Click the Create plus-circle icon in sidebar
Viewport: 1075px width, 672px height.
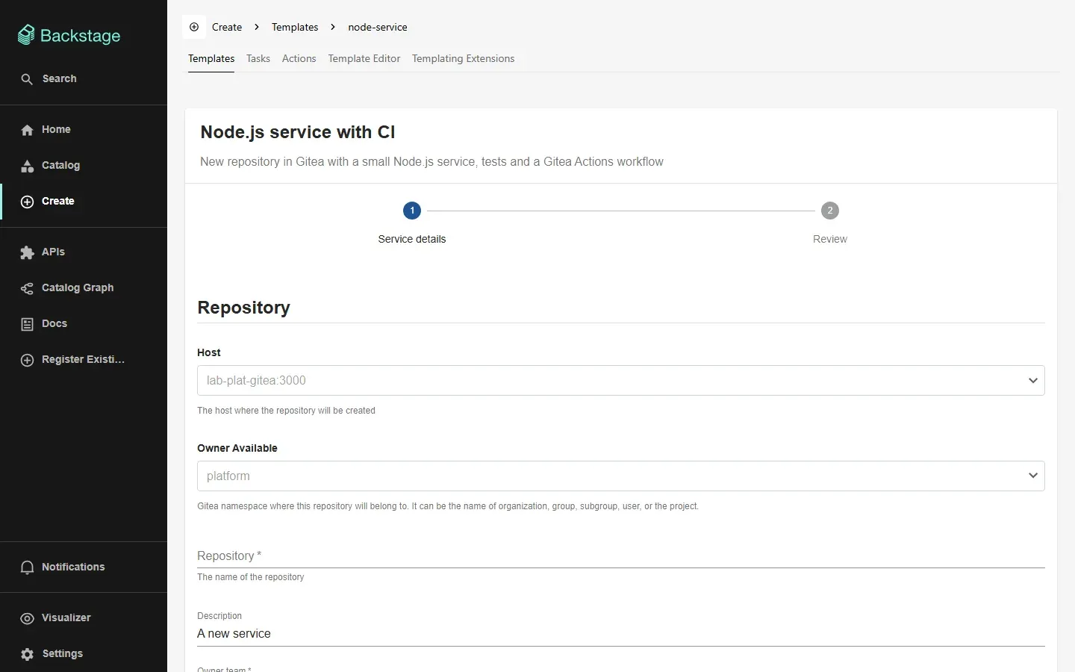tap(27, 202)
